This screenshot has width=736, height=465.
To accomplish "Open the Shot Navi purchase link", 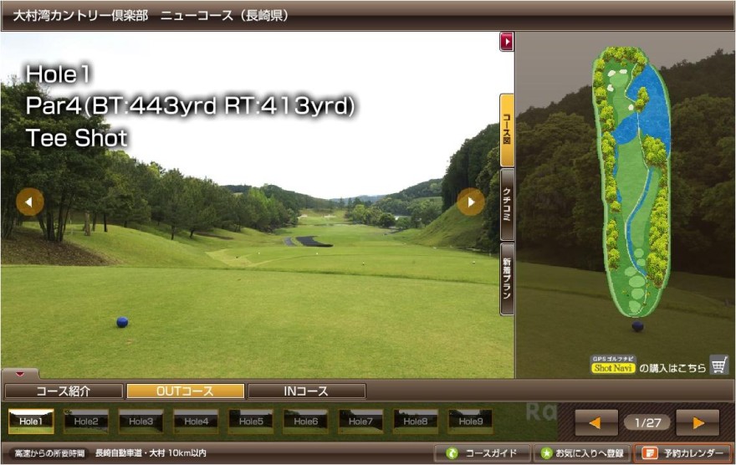I will click(x=614, y=367).
